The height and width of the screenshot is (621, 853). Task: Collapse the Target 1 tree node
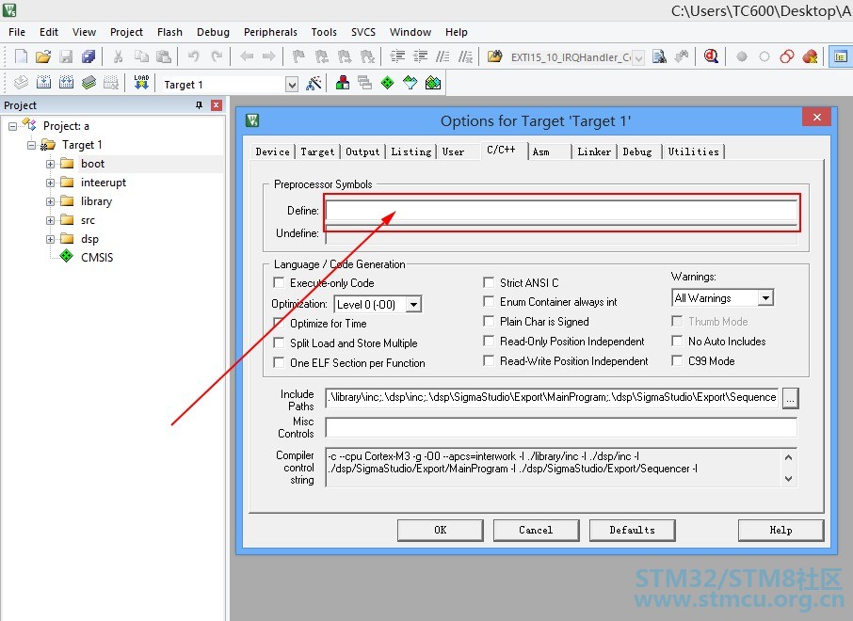[x=32, y=145]
